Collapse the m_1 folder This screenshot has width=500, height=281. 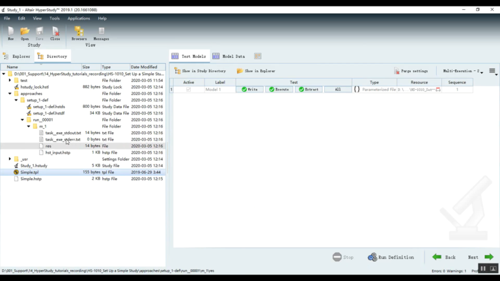click(29, 126)
